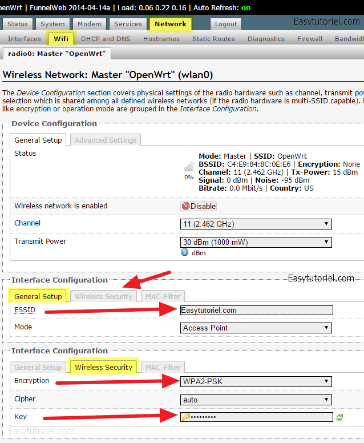364x443 pixels.
Task: Click the Logout tab
Action: (x=226, y=24)
